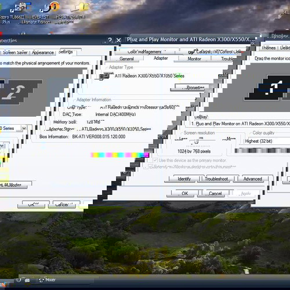Select the Settings tab in left window
Screen dimensions: 290x290
click(66, 52)
